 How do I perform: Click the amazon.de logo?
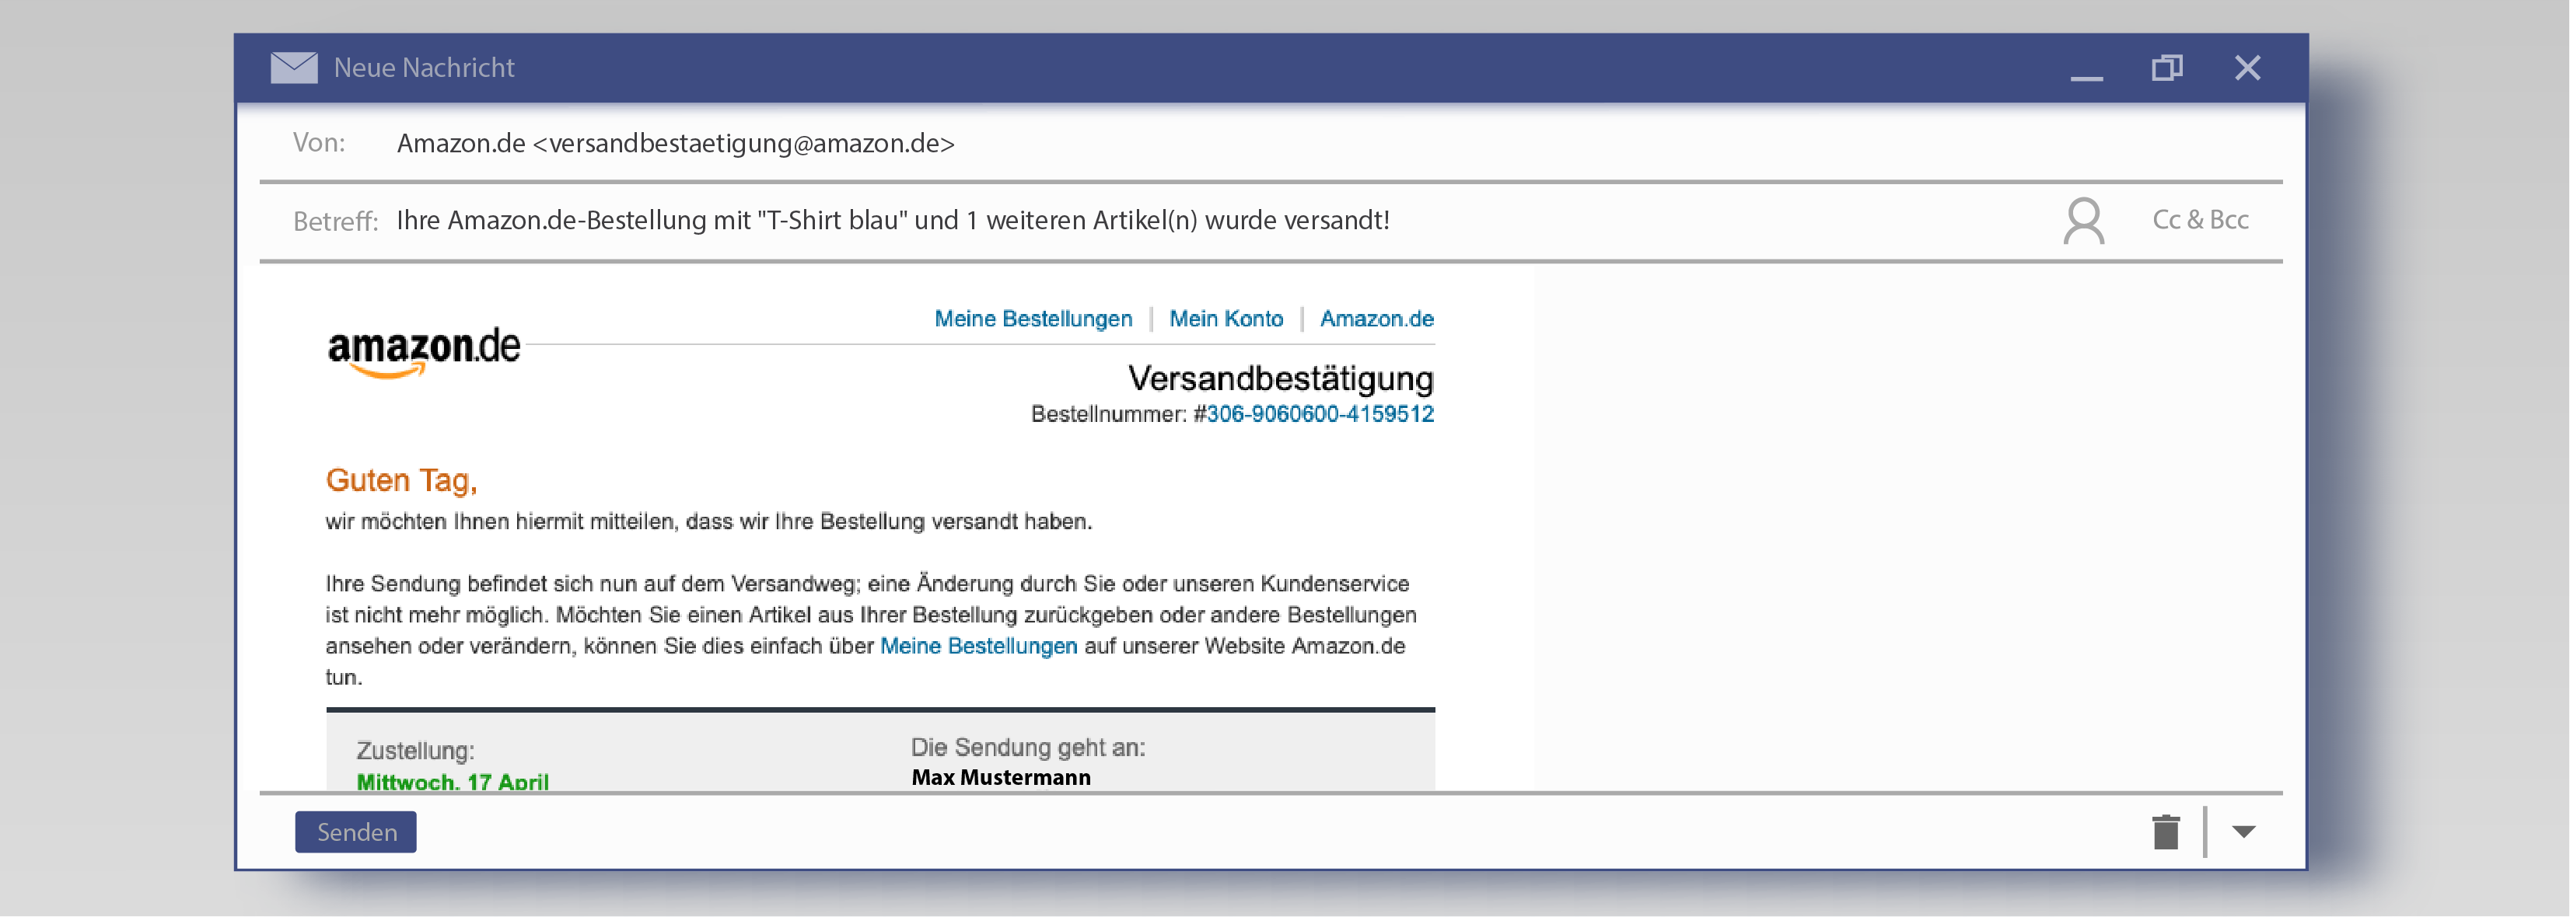[x=424, y=353]
